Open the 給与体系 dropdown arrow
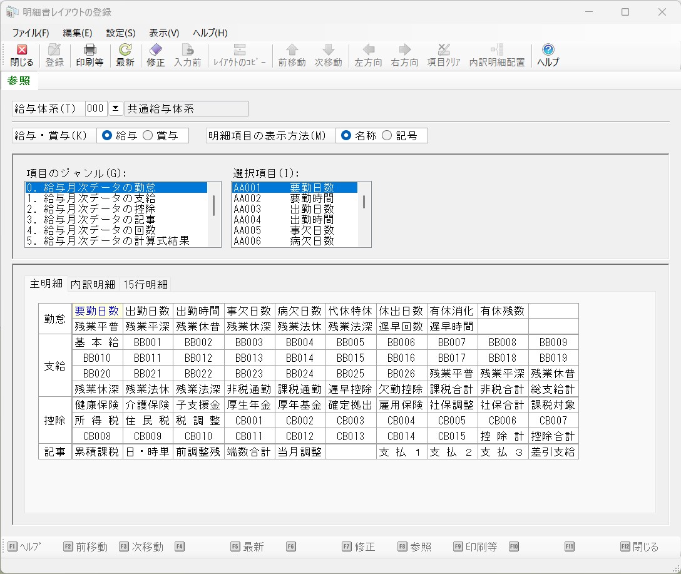Viewport: 681px width, 574px height. pos(115,109)
